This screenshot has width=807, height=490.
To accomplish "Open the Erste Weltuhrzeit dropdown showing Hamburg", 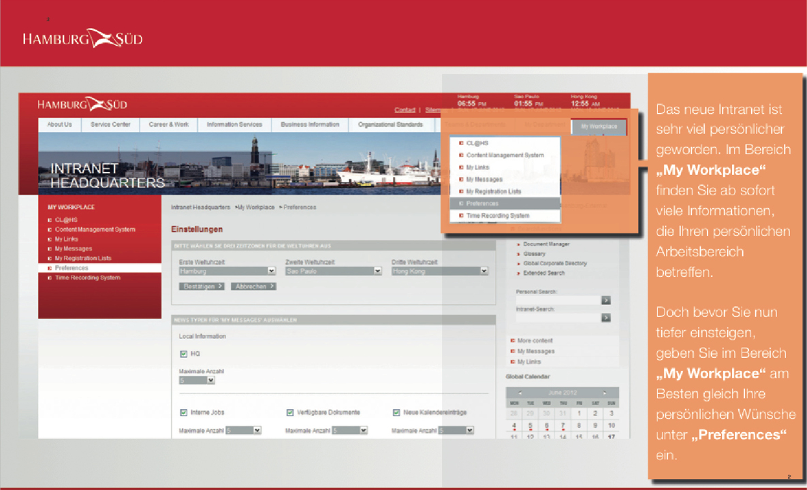I will tap(227, 271).
